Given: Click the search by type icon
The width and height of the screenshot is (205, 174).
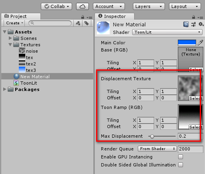Looking at the screenshot, I should click(78, 23).
